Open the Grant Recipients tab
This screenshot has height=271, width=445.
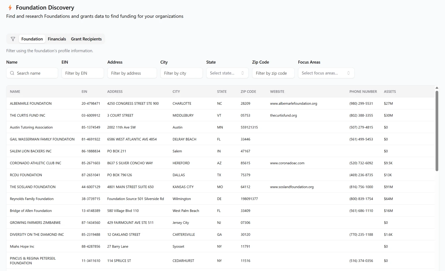point(86,39)
